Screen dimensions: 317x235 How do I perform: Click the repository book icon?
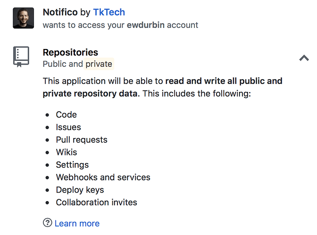pos(21,57)
